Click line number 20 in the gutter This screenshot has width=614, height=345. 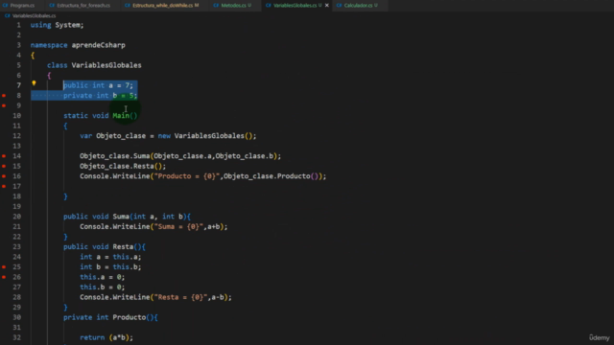click(x=16, y=217)
